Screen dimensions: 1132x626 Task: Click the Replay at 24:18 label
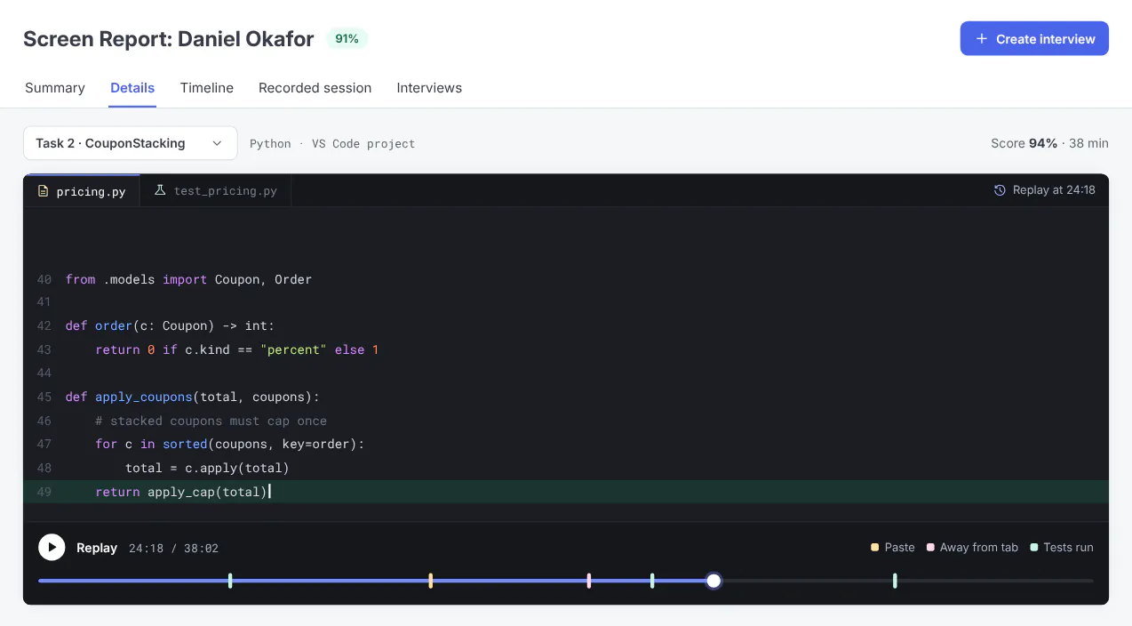pyautogui.click(x=1054, y=190)
